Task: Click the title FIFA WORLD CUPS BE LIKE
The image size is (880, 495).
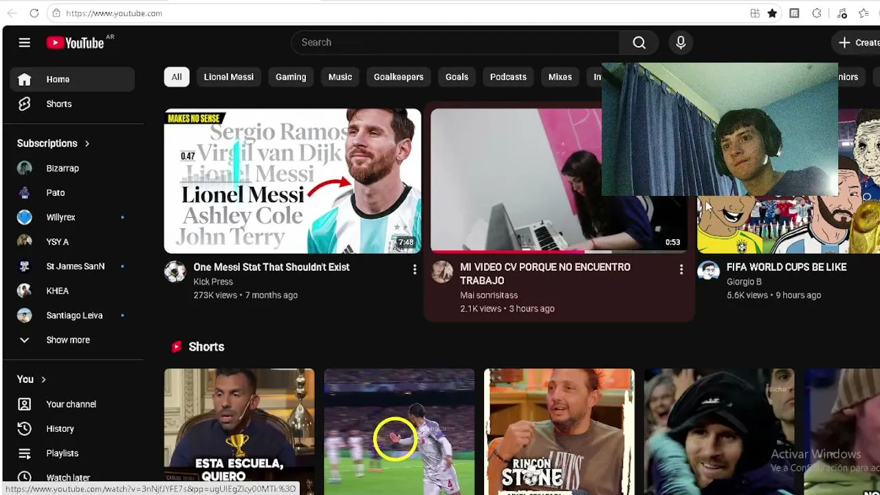Action: pyautogui.click(x=786, y=267)
